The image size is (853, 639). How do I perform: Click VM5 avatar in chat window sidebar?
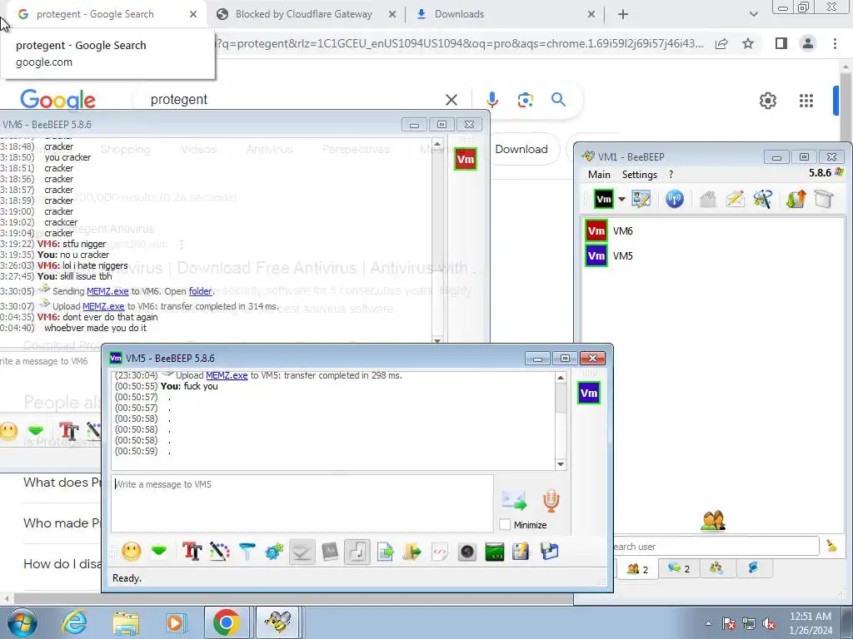click(589, 393)
